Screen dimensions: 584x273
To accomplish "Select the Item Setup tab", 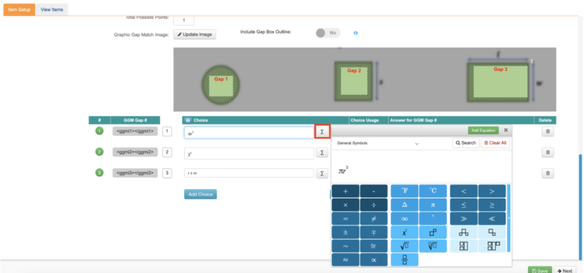I will [19, 10].
